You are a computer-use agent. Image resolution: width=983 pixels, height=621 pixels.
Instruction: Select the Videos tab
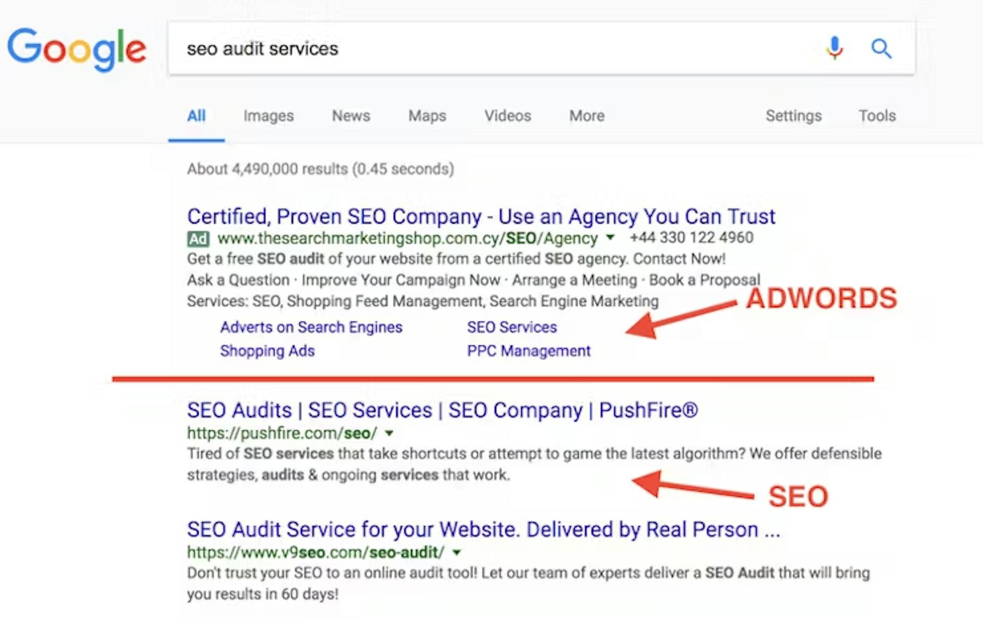[508, 116]
